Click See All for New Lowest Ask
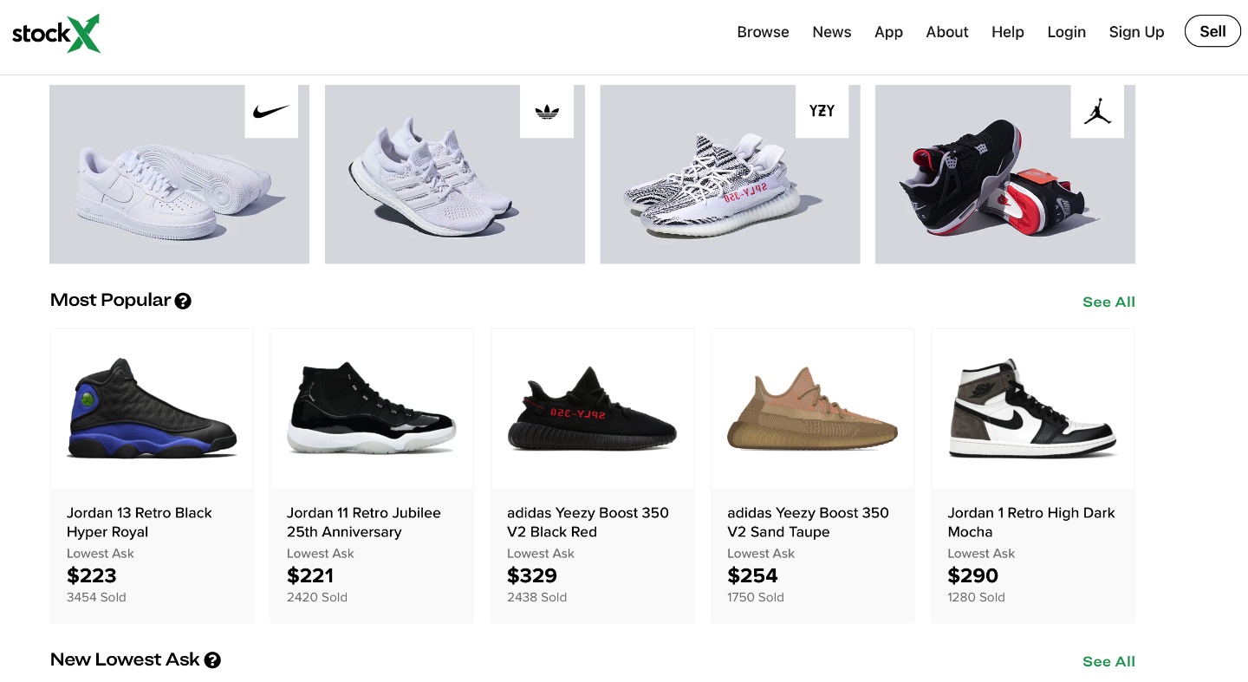 coord(1108,662)
